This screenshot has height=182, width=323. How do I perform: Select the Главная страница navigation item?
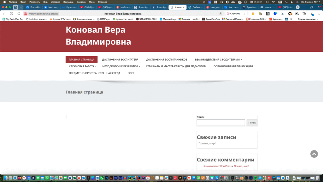tap(81, 59)
